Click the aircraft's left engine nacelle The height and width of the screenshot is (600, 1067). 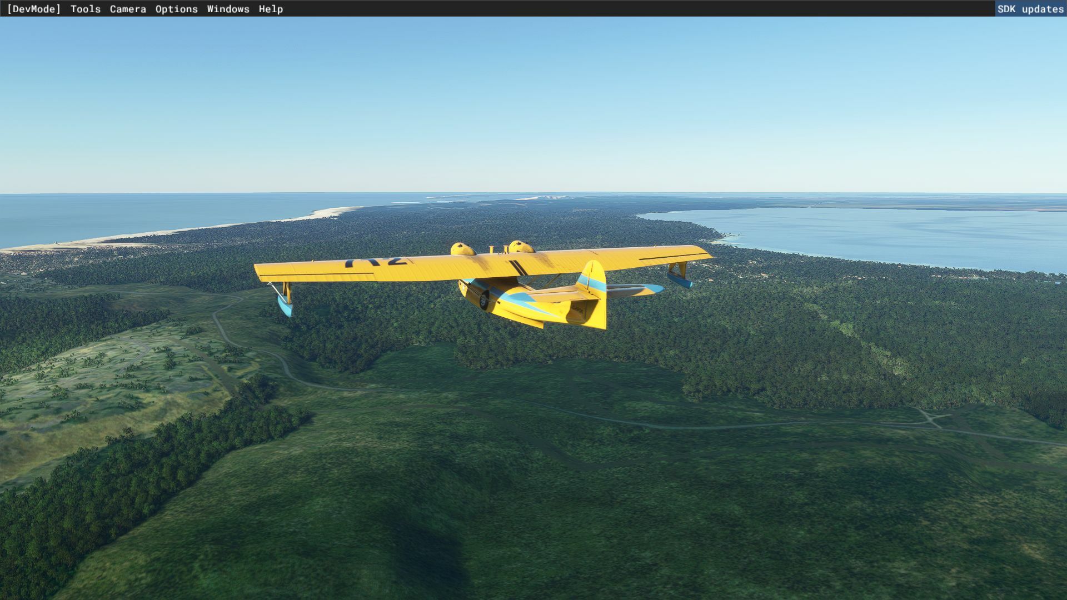coord(462,249)
